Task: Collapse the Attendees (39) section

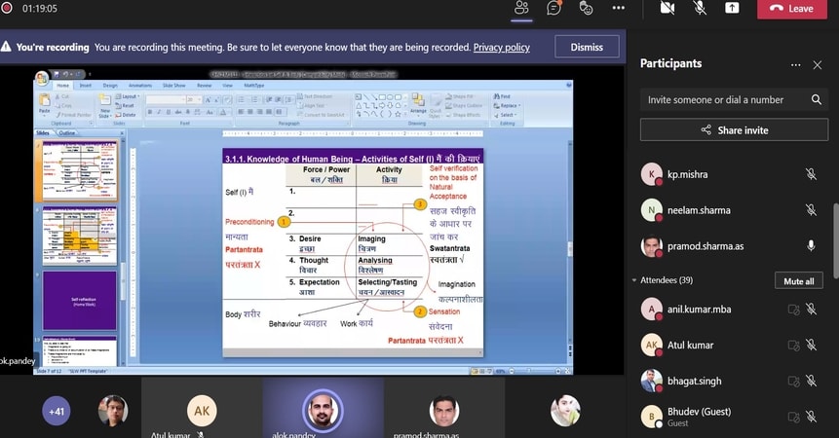Action: [x=636, y=280]
